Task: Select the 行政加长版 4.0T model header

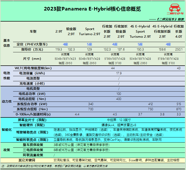Action: click(x=179, y=32)
